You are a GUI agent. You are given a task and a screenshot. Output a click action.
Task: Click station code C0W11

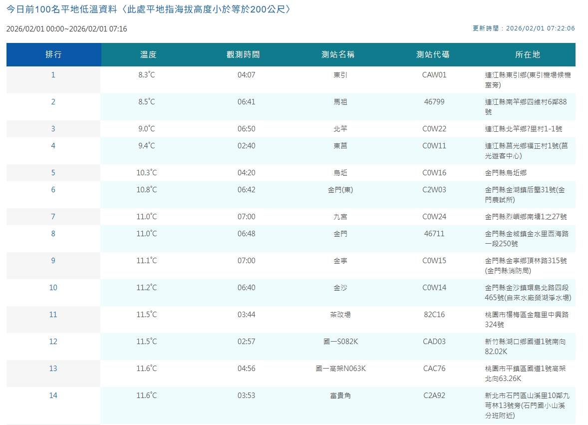pos(434,146)
